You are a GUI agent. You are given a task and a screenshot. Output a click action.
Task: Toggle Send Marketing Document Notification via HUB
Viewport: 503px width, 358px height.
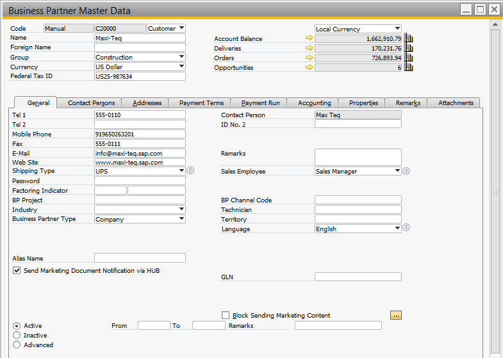coord(17,271)
